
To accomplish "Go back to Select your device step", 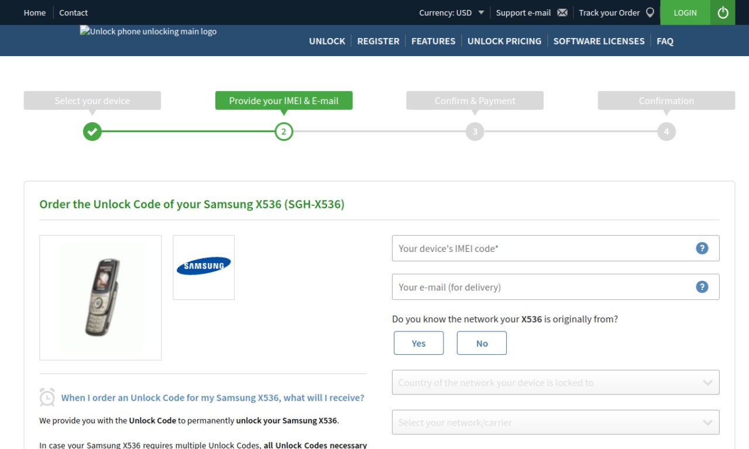I will [92, 101].
